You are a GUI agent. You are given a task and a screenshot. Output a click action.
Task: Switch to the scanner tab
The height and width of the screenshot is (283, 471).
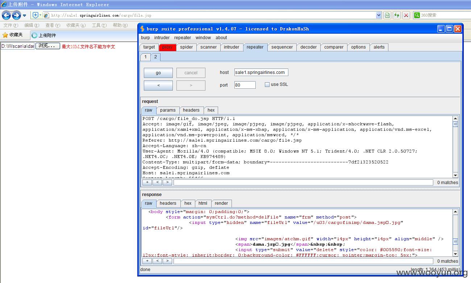pyautogui.click(x=209, y=47)
